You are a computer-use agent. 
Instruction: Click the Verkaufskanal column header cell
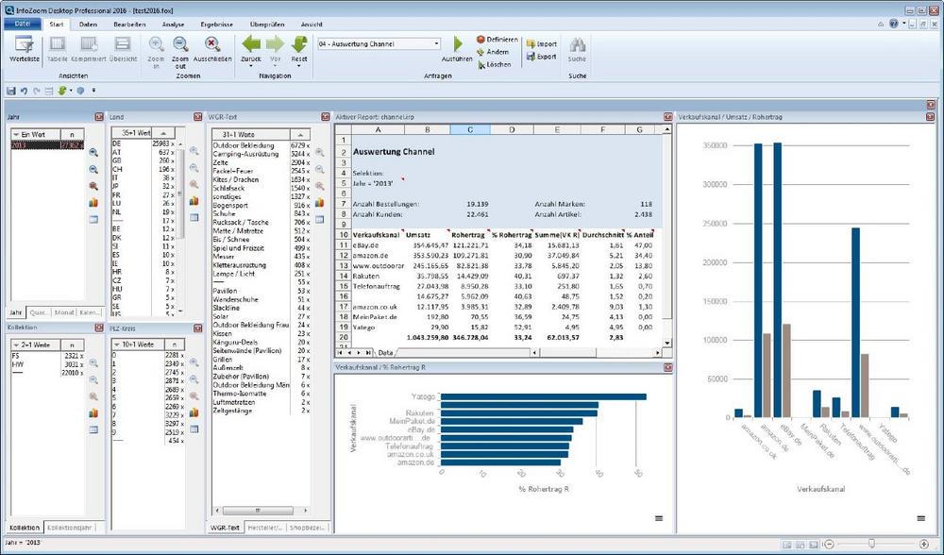tap(377, 235)
